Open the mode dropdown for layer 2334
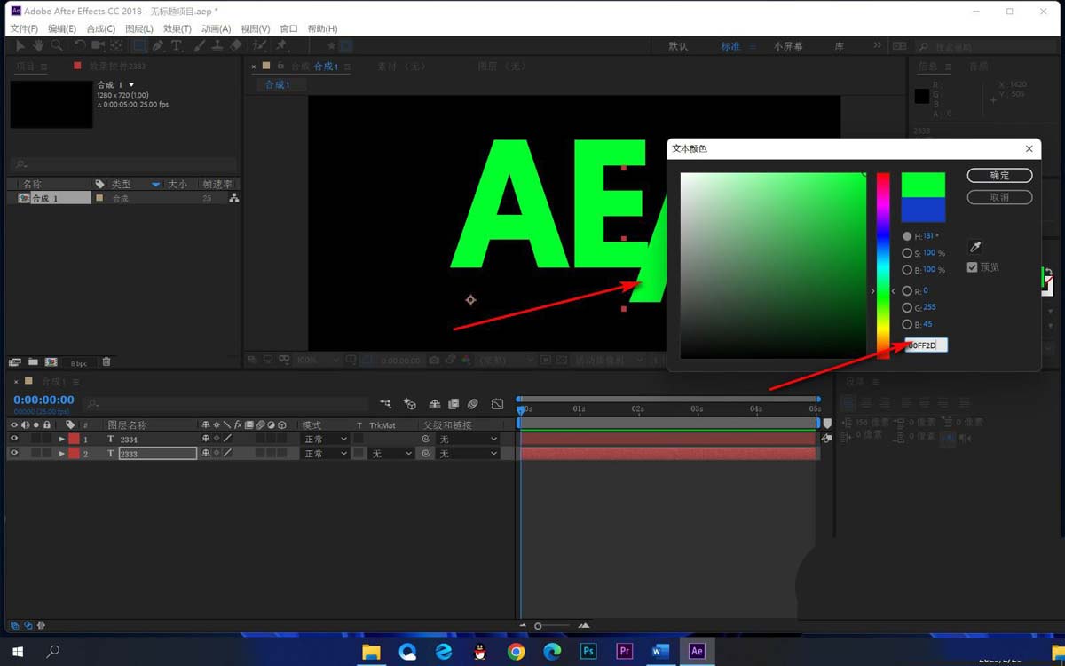 coord(326,439)
